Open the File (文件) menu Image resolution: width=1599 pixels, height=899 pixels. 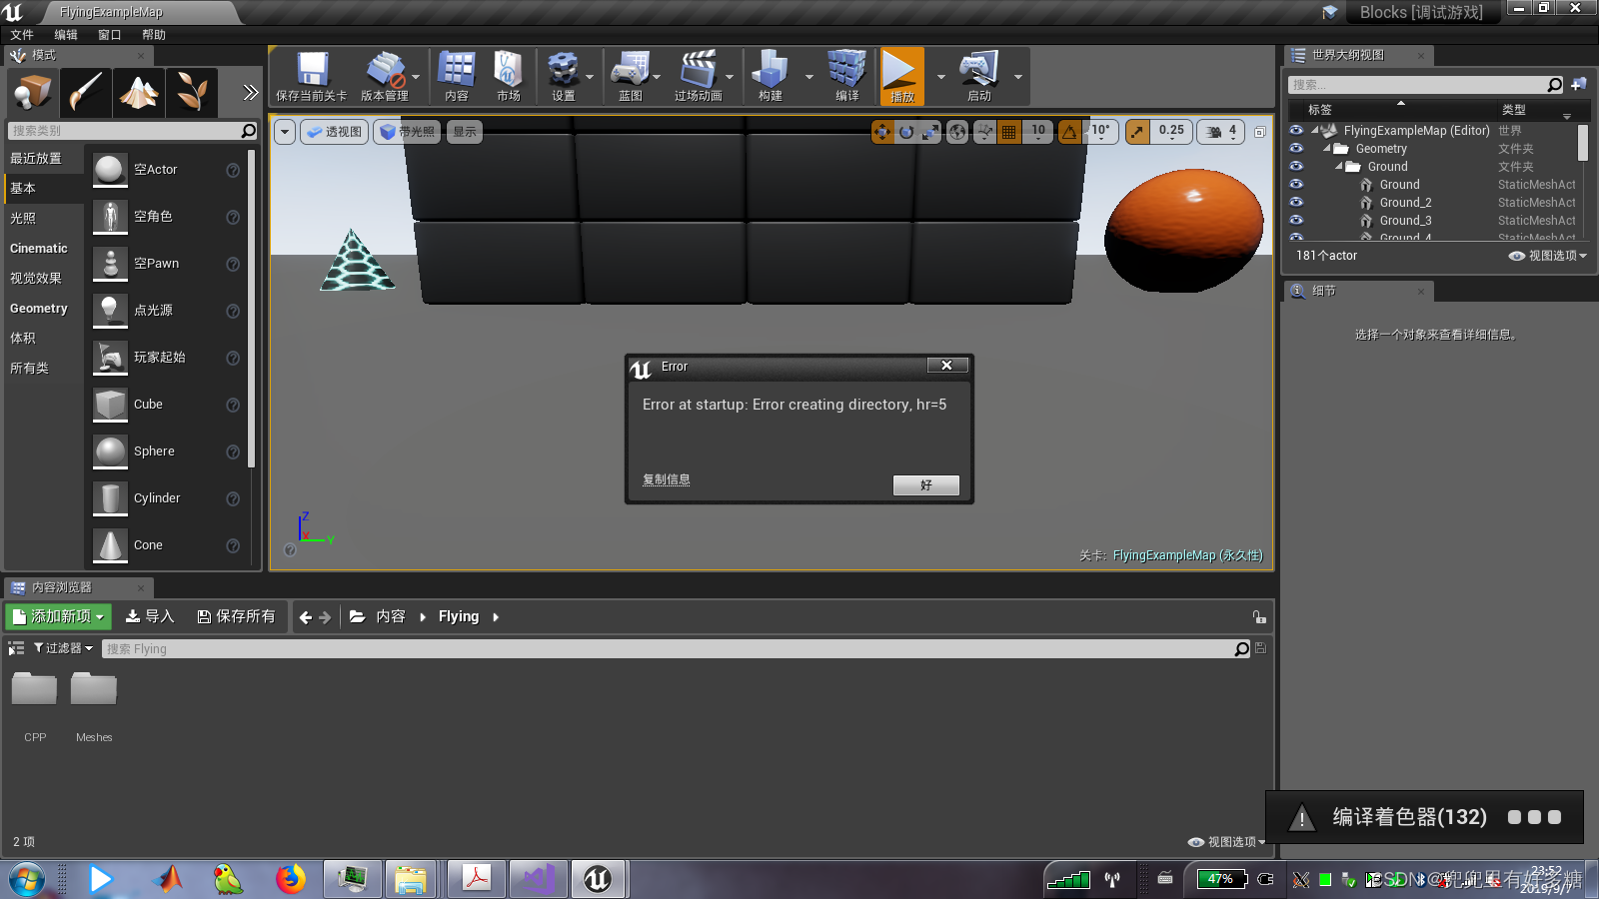[22, 35]
